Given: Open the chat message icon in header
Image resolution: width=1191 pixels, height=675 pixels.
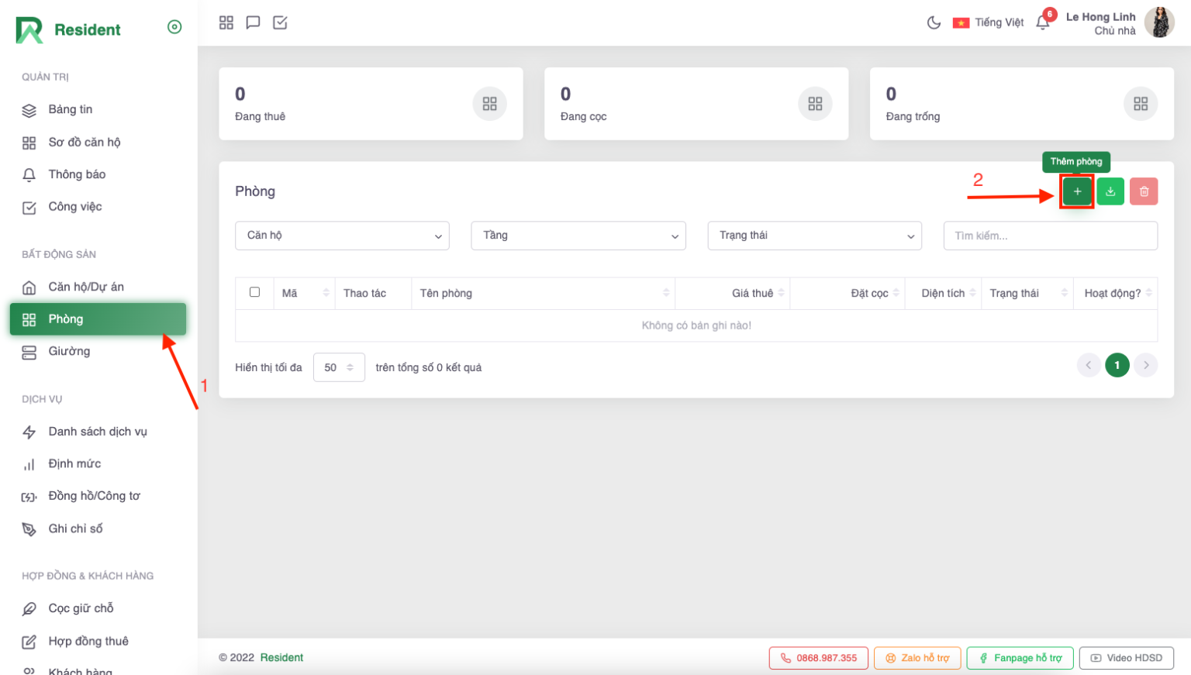Looking at the screenshot, I should pyautogui.click(x=253, y=22).
